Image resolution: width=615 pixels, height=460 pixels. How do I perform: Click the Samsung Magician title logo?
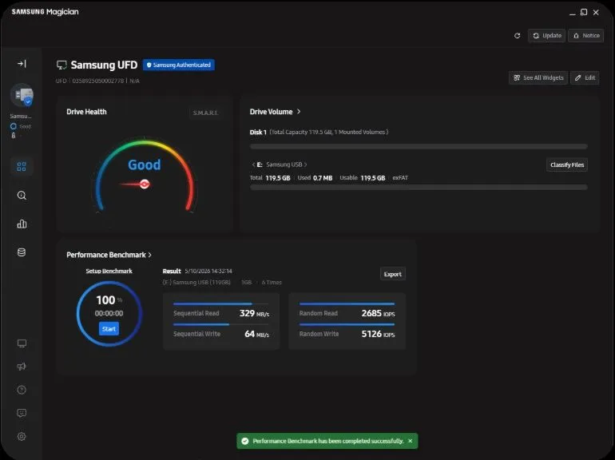click(45, 12)
